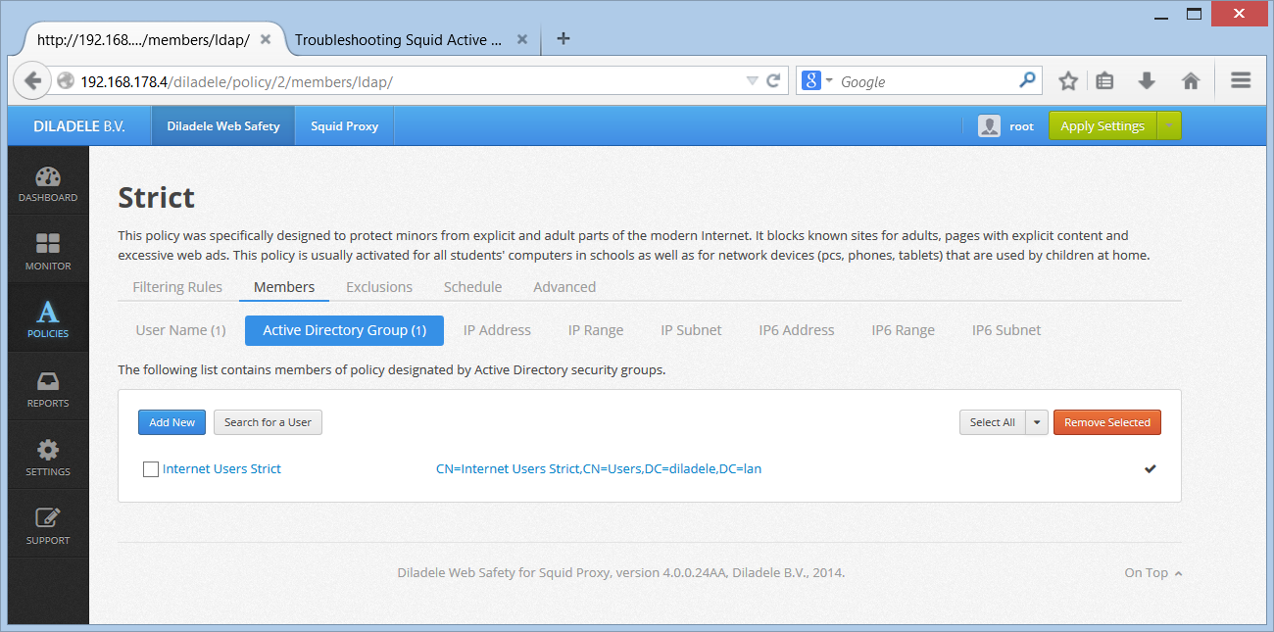Bookmark page with star icon

coord(1068,81)
